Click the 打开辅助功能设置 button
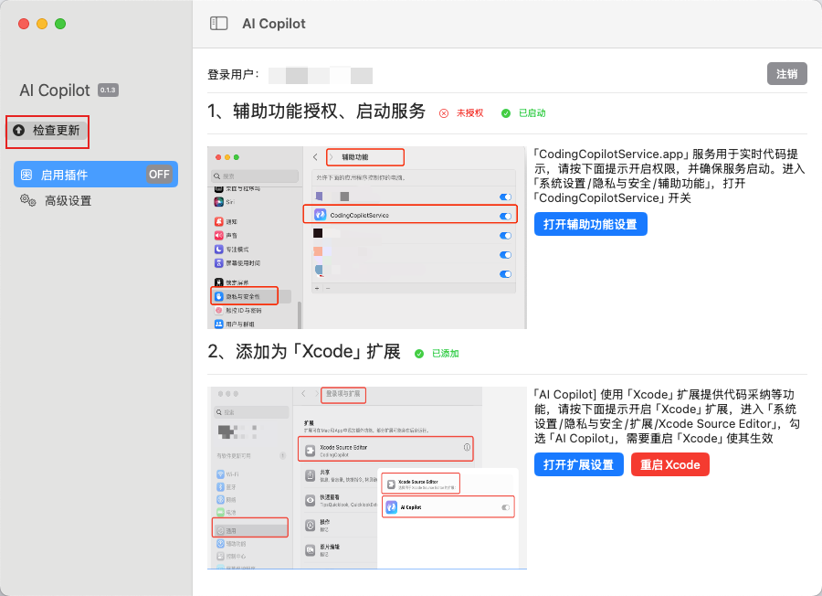Image resolution: width=822 pixels, height=596 pixels. tap(590, 225)
